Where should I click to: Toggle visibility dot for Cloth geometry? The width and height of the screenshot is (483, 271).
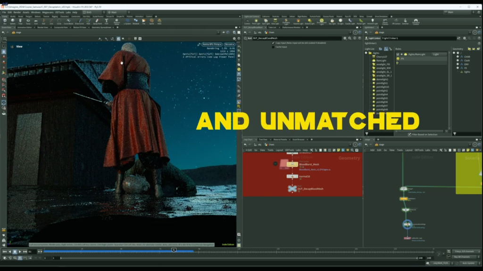click(x=458, y=61)
